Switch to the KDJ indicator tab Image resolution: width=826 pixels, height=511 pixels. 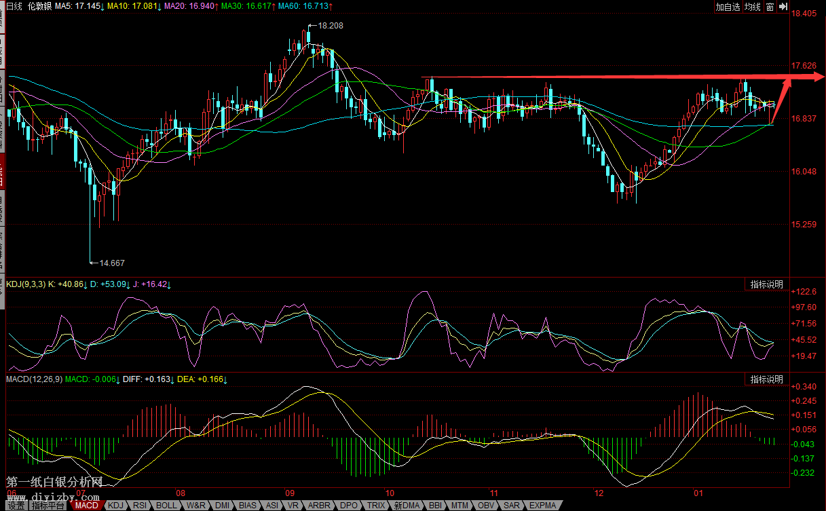coord(117,506)
